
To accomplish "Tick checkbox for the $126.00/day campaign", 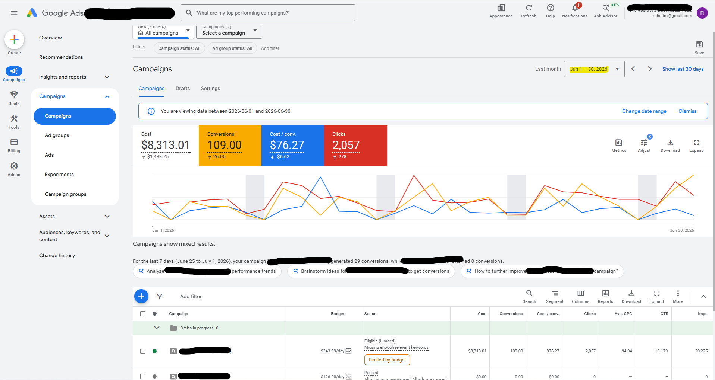I will point(142,376).
